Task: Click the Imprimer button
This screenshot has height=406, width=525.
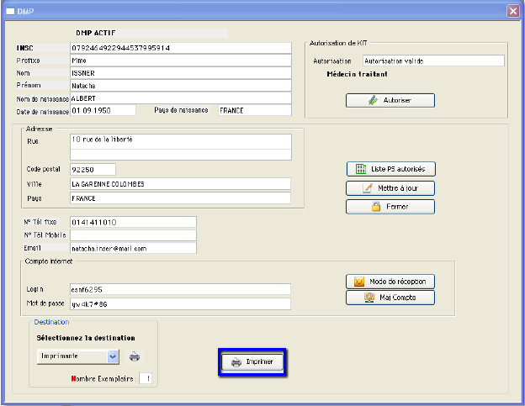Action: click(x=252, y=362)
